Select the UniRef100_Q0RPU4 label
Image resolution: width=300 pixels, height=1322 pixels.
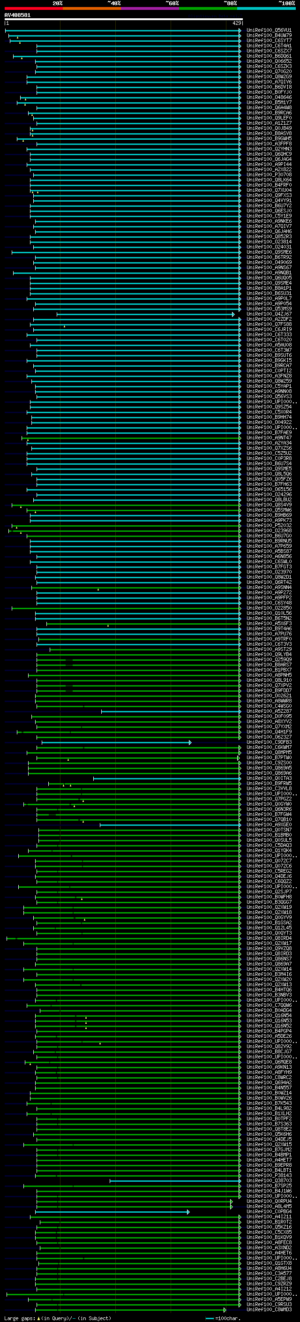coord(269,1201)
